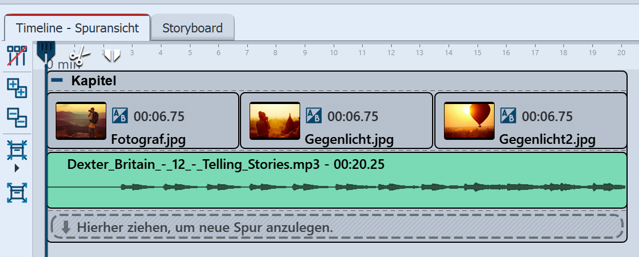Click the transition icon of Gegenlicht.jpg
Viewport: 639px width, 257px height.
click(314, 116)
